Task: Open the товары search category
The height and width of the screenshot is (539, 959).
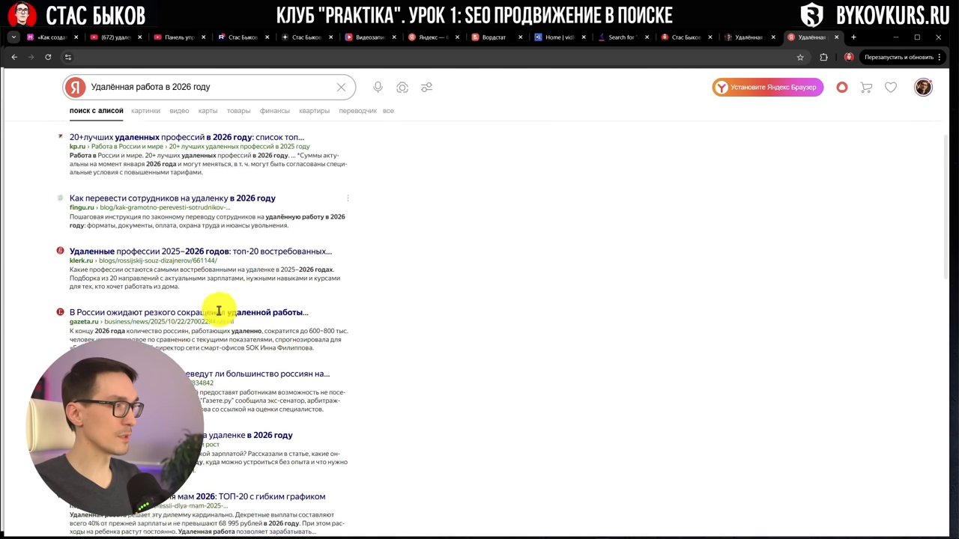Action: (x=238, y=111)
